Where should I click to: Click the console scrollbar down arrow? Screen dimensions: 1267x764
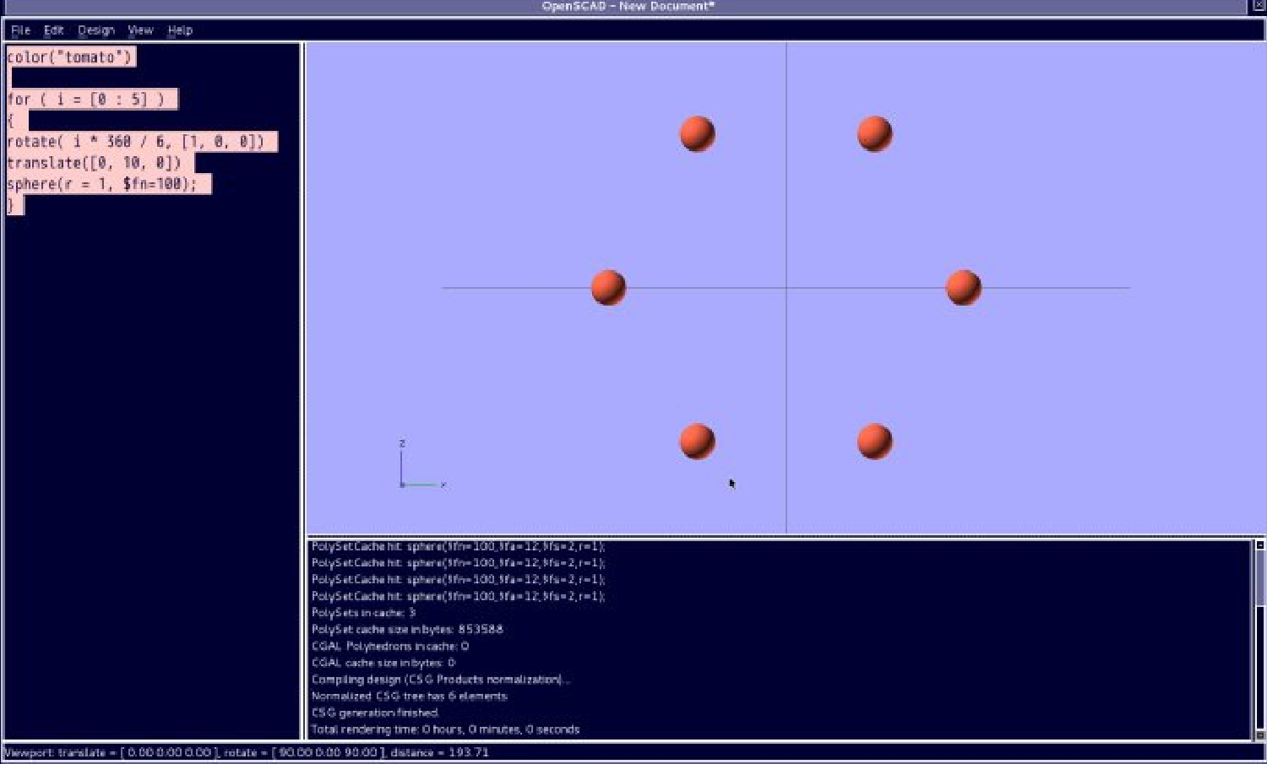pyautogui.click(x=1259, y=735)
